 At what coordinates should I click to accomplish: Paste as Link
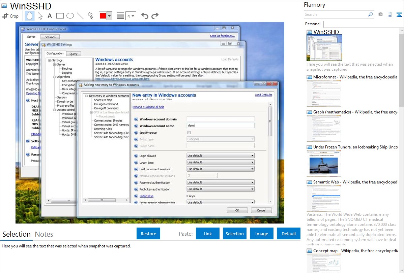tap(208, 234)
